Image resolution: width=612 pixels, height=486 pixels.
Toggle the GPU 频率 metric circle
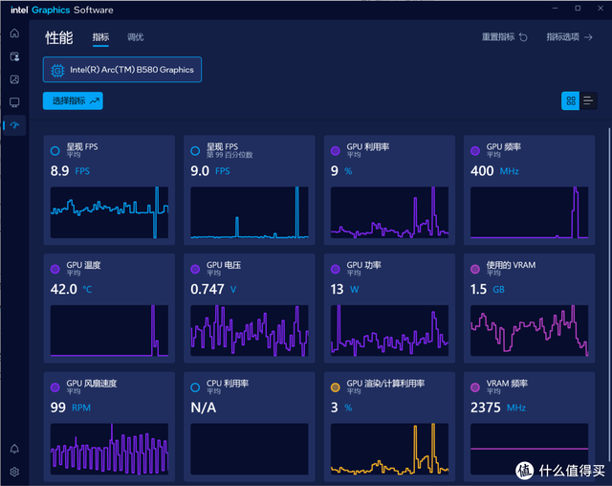[475, 151]
